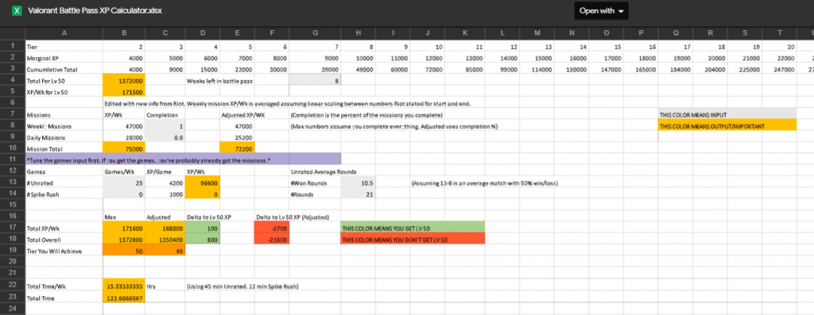This screenshot has height=315, width=814.
Task: Click the '#Won Rounds' value 10.5
Action: coord(359,182)
